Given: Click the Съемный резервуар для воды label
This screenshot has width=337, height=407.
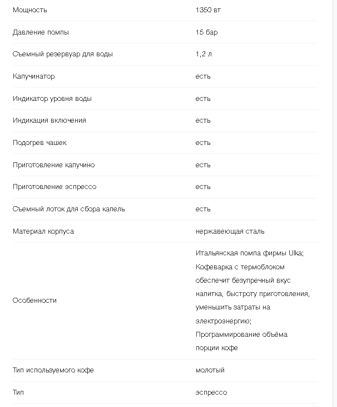Looking at the screenshot, I should (x=63, y=54).
